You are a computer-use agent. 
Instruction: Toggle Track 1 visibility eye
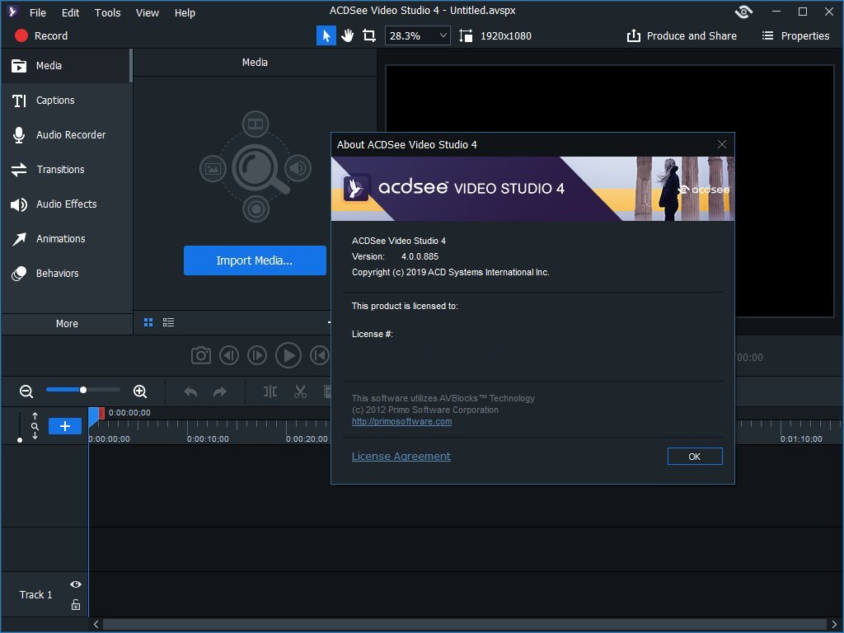76,584
